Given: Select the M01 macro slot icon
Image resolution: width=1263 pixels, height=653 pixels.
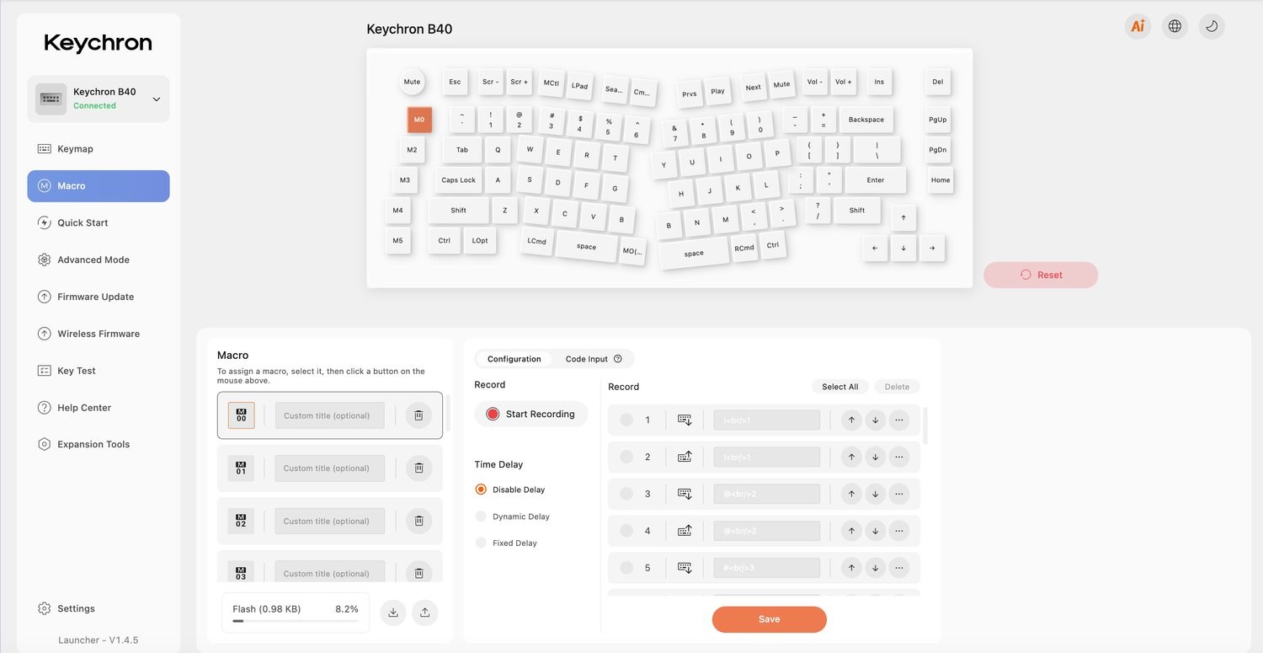Looking at the screenshot, I should pos(241,468).
